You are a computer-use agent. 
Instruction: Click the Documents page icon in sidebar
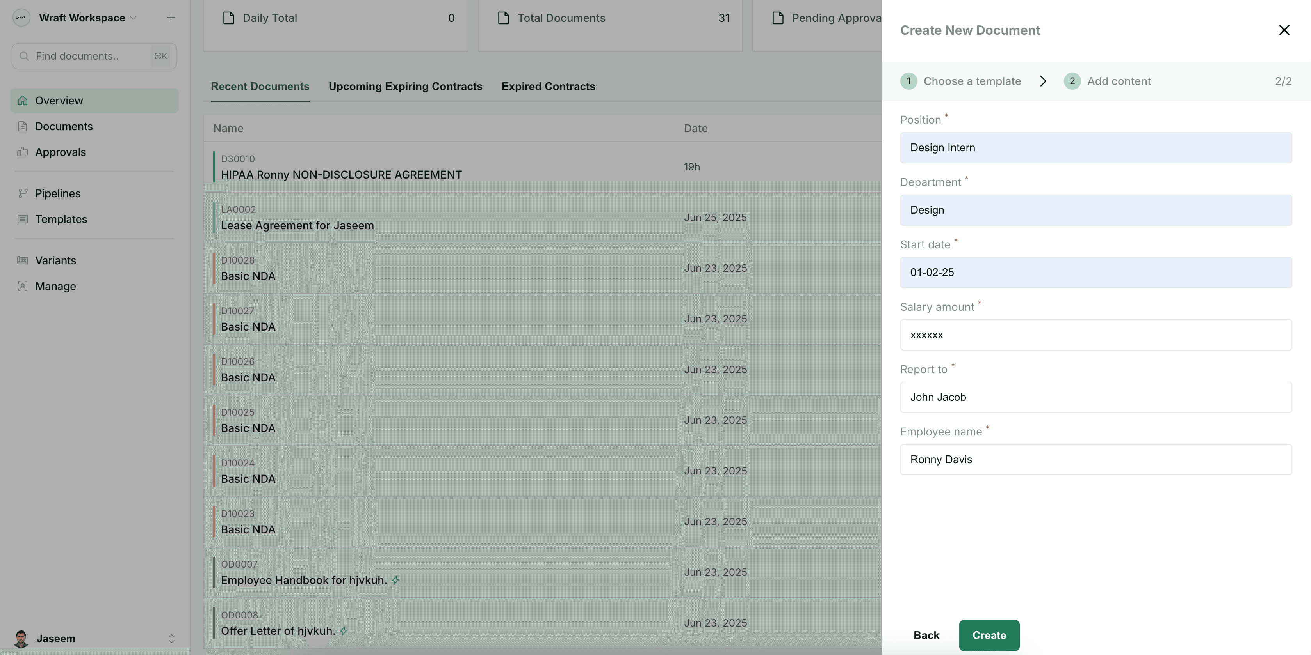point(22,126)
